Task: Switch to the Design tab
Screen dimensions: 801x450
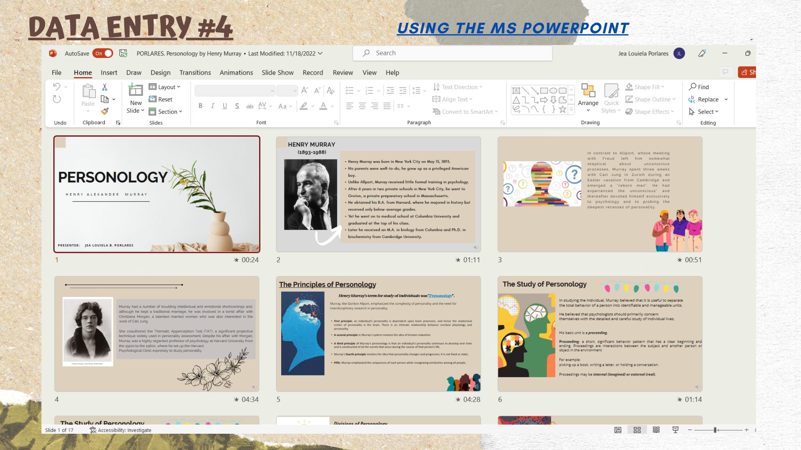Action: 160,72
